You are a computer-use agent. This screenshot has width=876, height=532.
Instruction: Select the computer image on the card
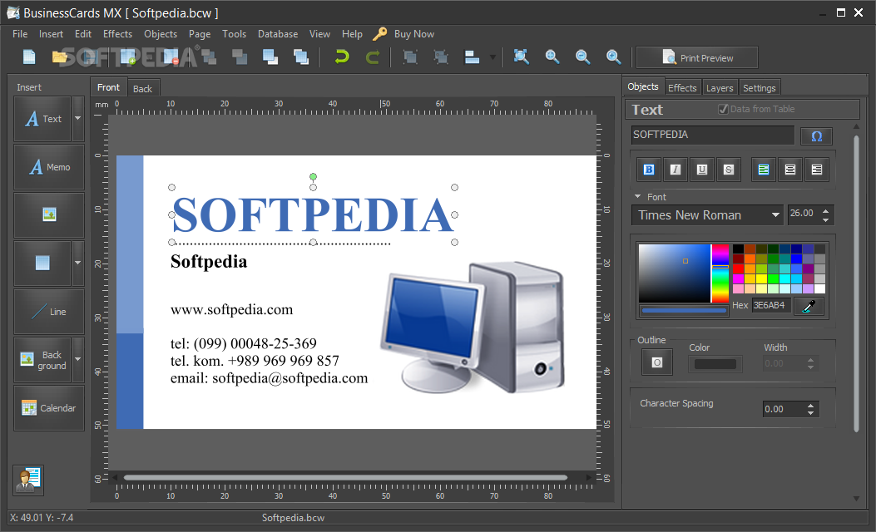point(473,328)
